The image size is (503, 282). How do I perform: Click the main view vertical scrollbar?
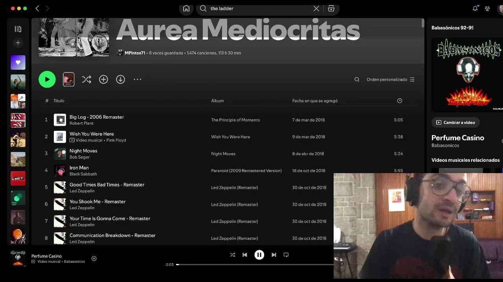click(423, 23)
